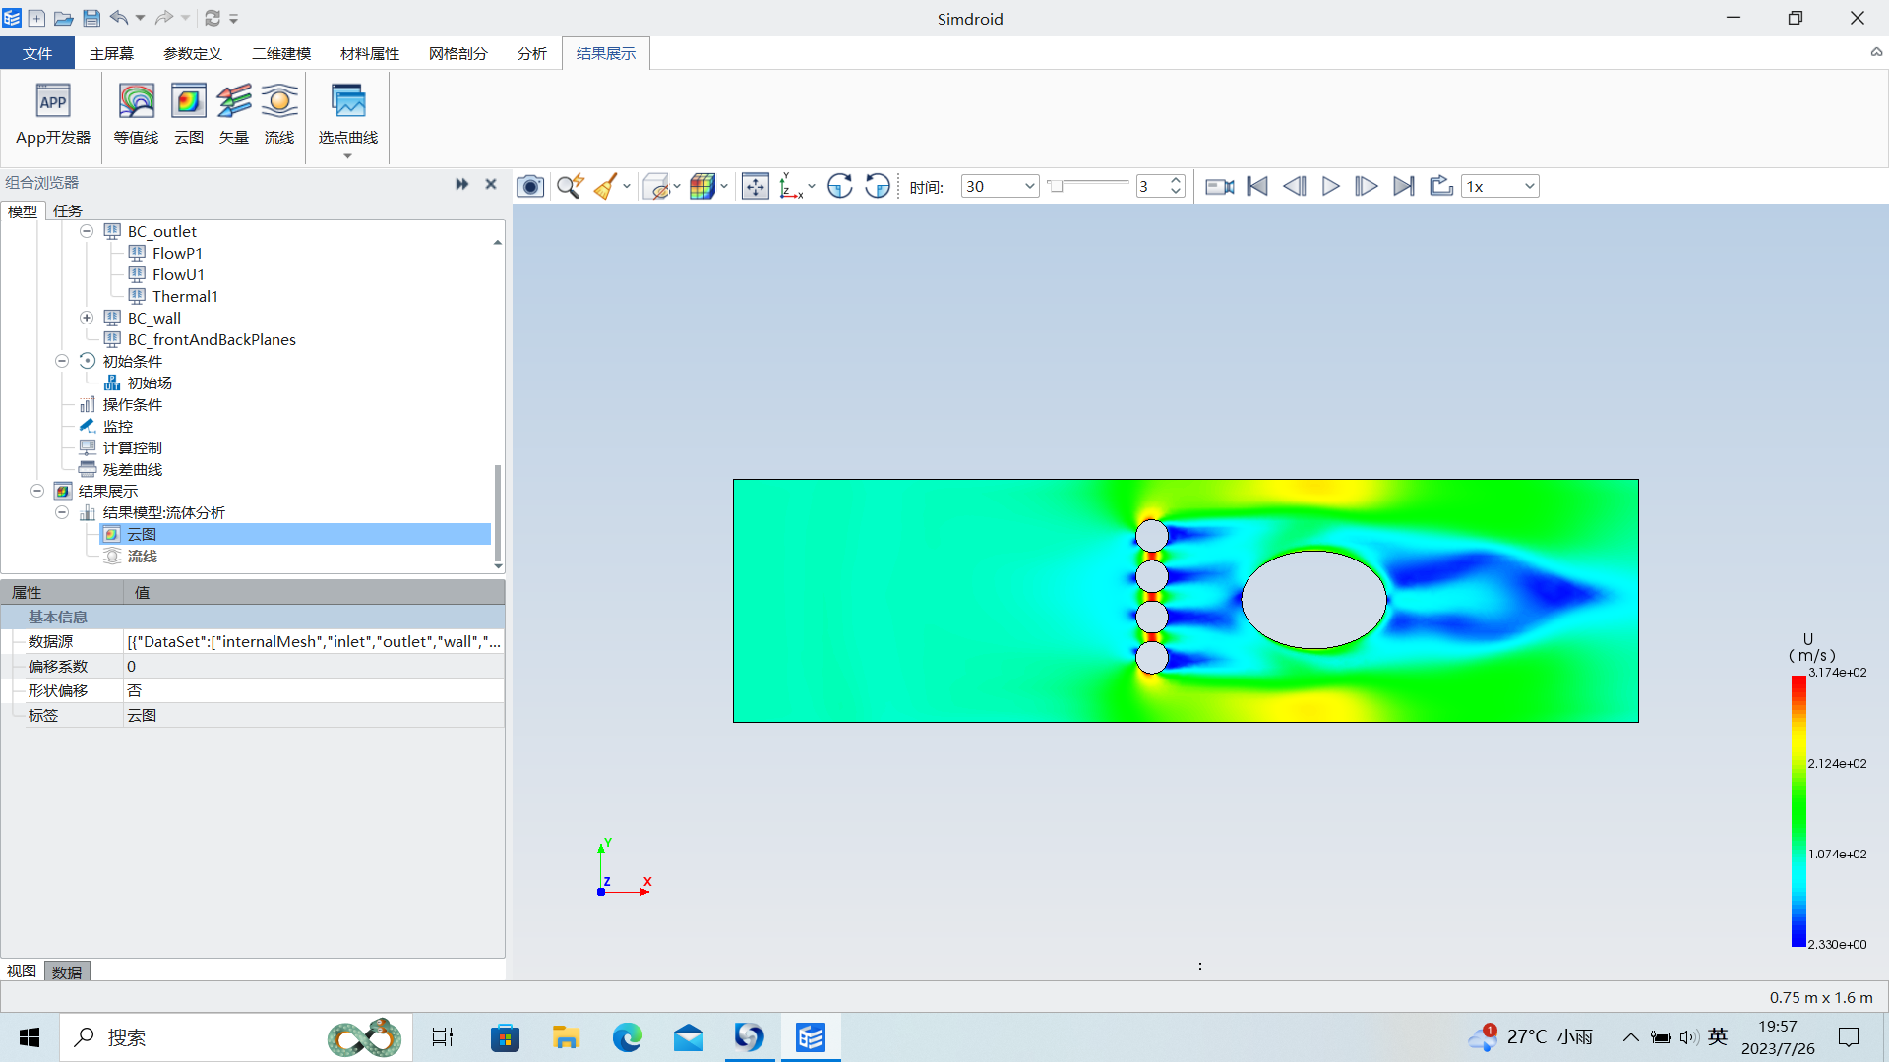Viewport: 1889px width, 1062px height.
Task: Click the undo arrow icon
Action: click(119, 18)
